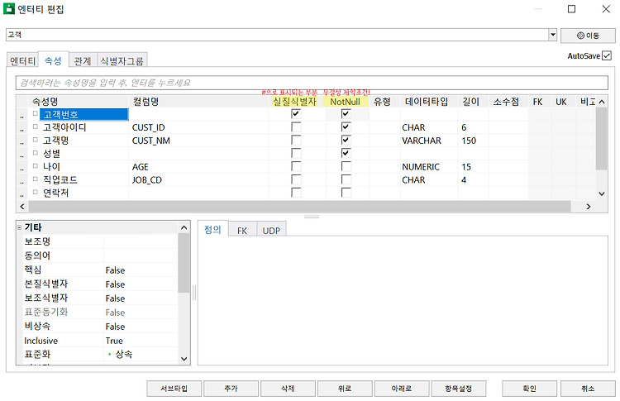
Task: Click attribute grid scroll-left arrow
Action: point(22,206)
